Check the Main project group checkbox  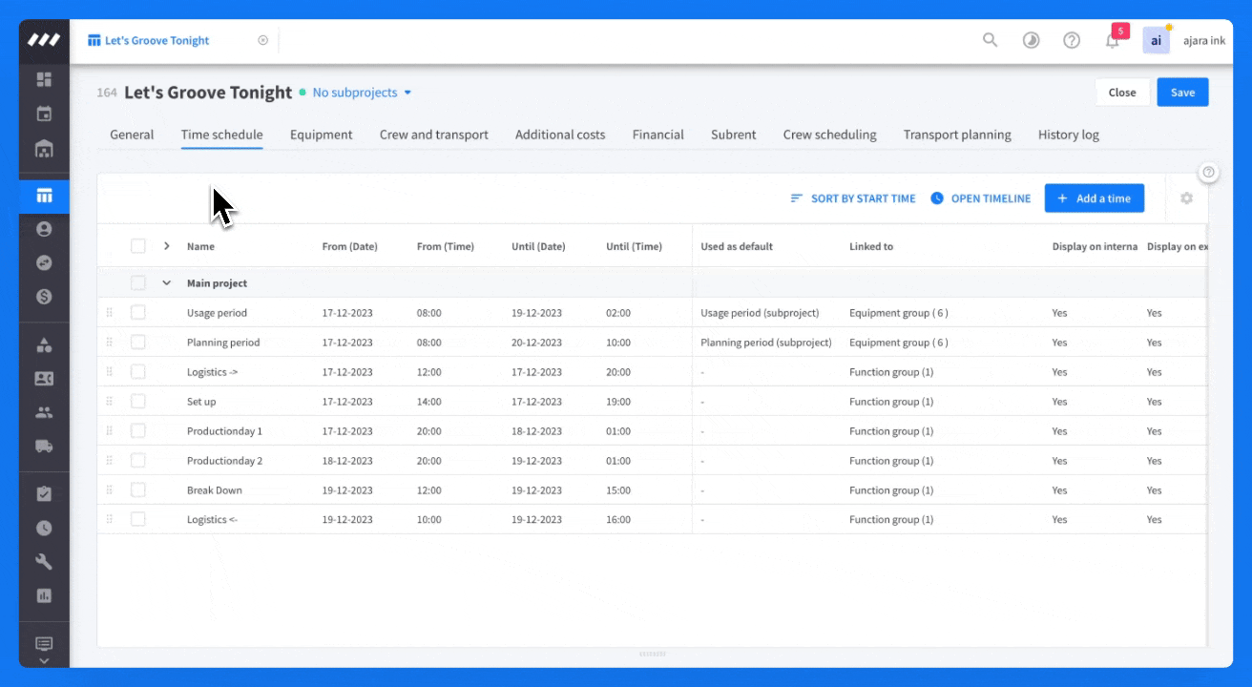[138, 283]
